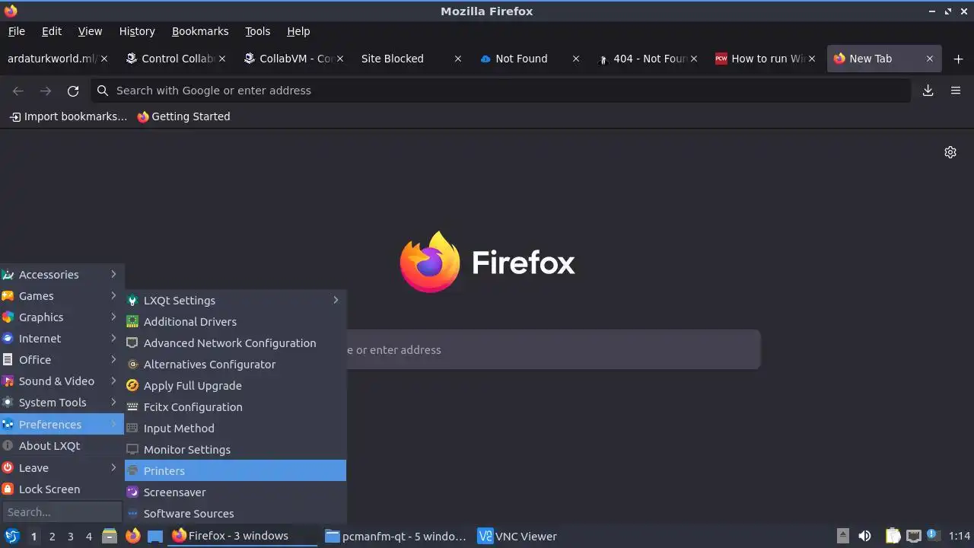Open Fcitx Configuration

click(235, 407)
